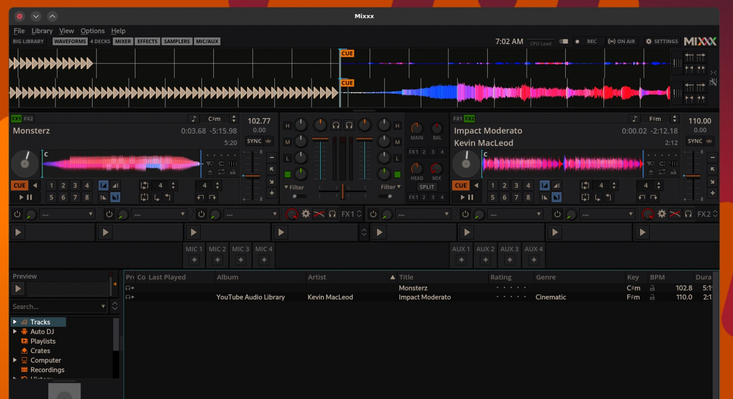The width and height of the screenshot is (733, 399).
Task: Eject track from deck 1
Action: pyautogui.click(x=210, y=172)
